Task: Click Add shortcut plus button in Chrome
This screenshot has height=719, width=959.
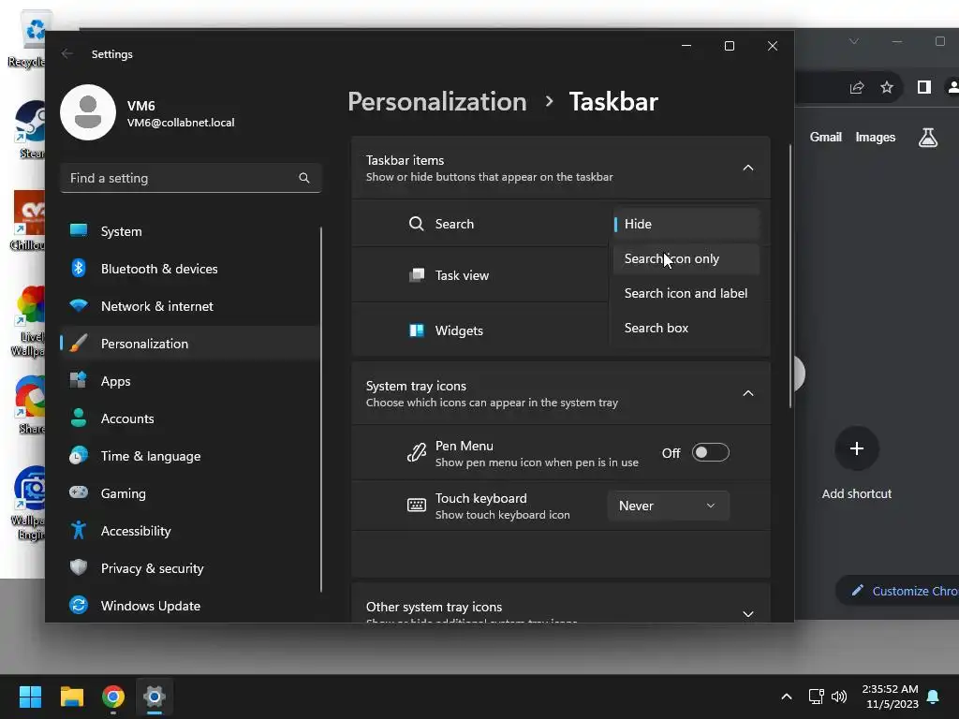Action: [856, 448]
